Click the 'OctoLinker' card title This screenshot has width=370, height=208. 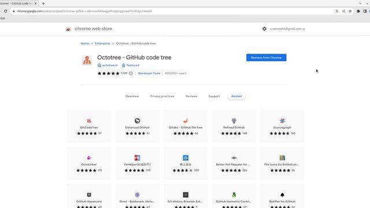tap(89, 164)
